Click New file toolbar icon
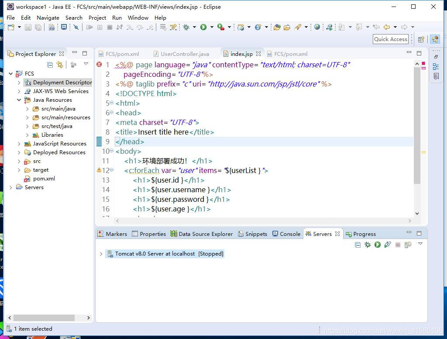 (11, 27)
